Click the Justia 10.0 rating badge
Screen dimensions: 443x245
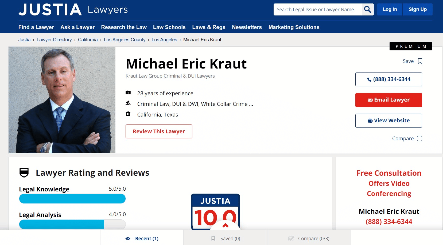tap(215, 212)
